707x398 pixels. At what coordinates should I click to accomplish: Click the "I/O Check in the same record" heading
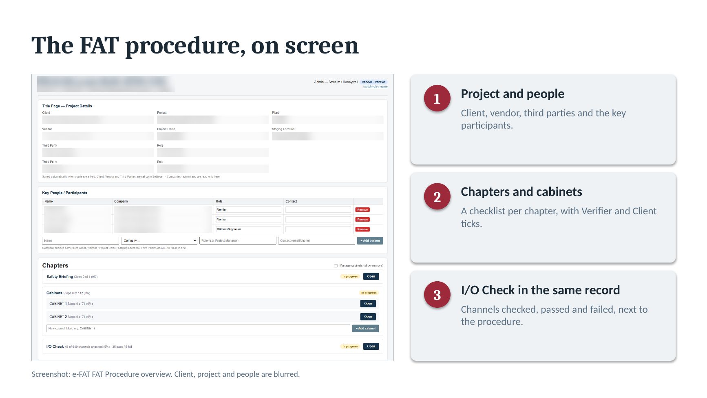point(540,290)
